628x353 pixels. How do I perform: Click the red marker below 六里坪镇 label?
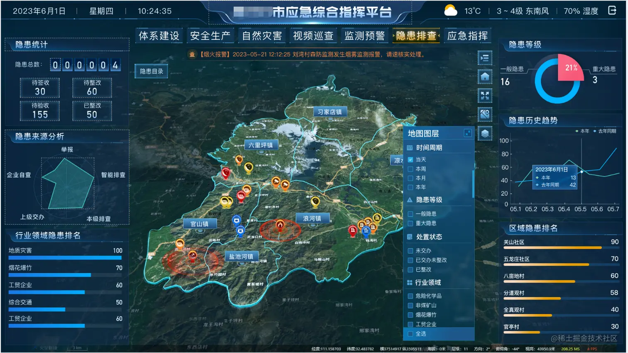point(226,173)
